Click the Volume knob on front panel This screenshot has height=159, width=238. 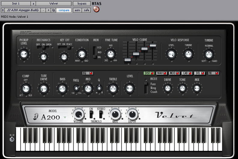(79, 114)
